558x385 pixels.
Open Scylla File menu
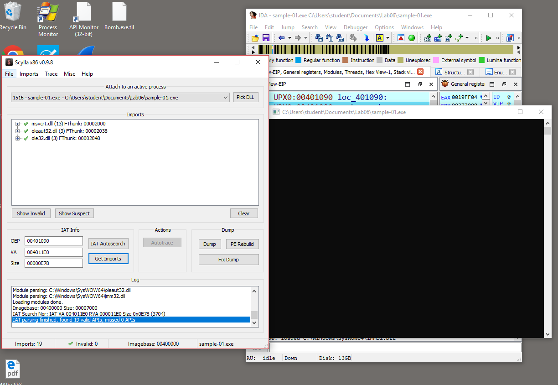pos(9,74)
